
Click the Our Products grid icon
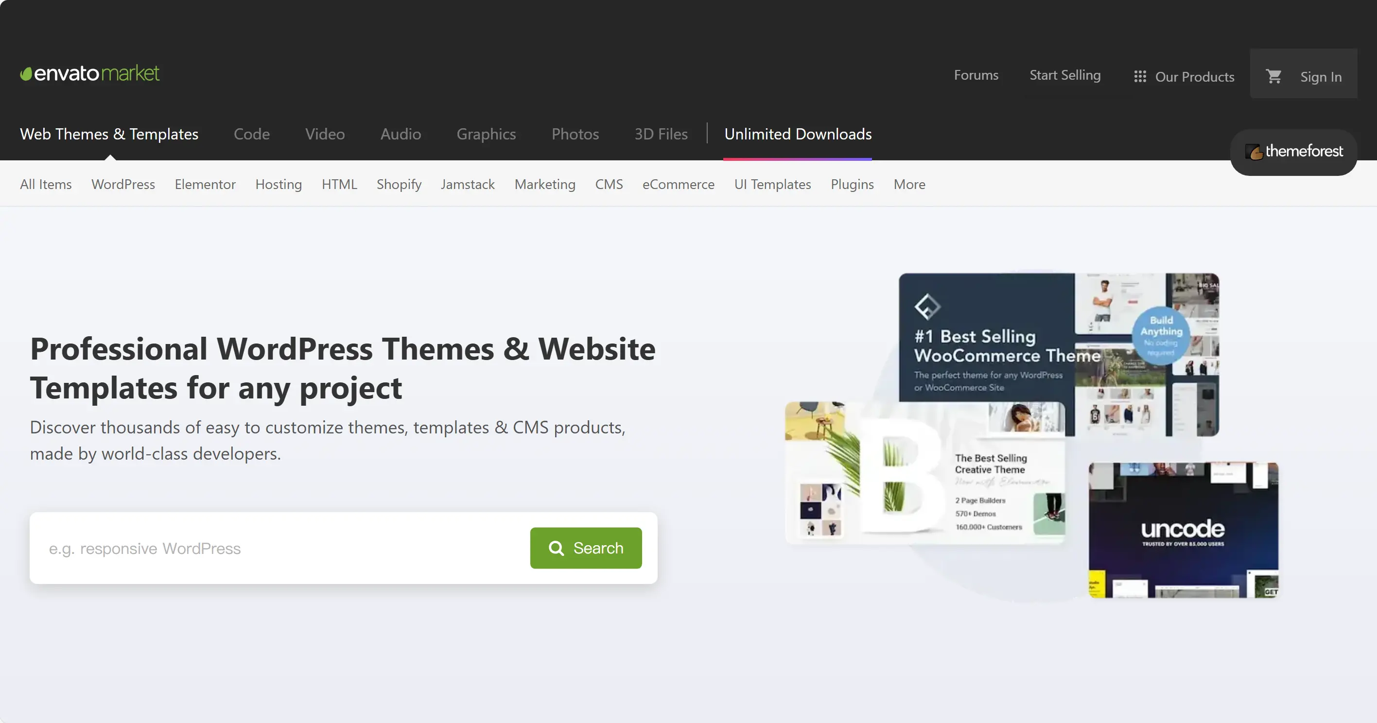[1140, 76]
